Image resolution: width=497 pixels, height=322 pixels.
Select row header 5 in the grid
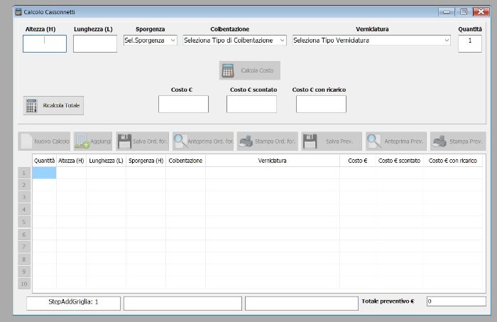pyautogui.click(x=24, y=222)
